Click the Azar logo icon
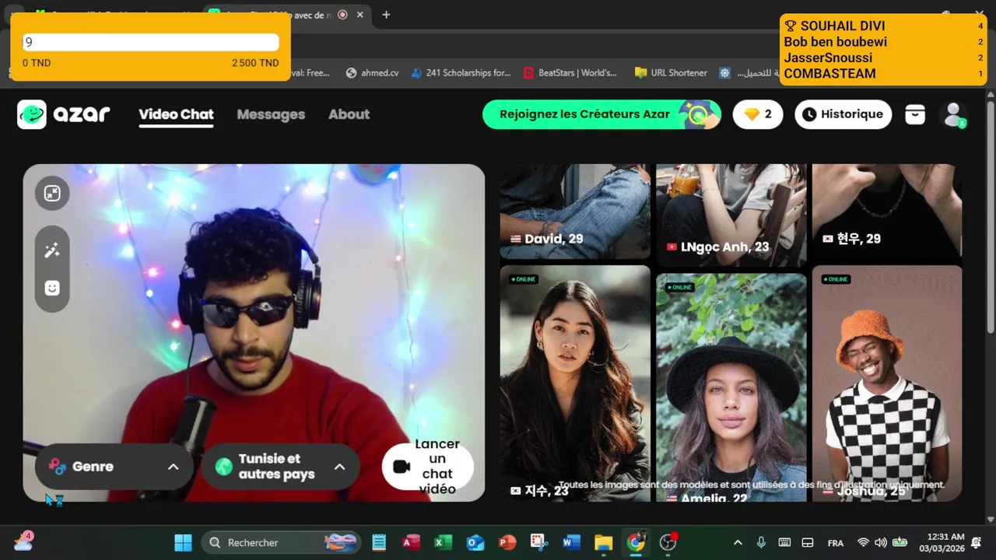 pos(32,114)
